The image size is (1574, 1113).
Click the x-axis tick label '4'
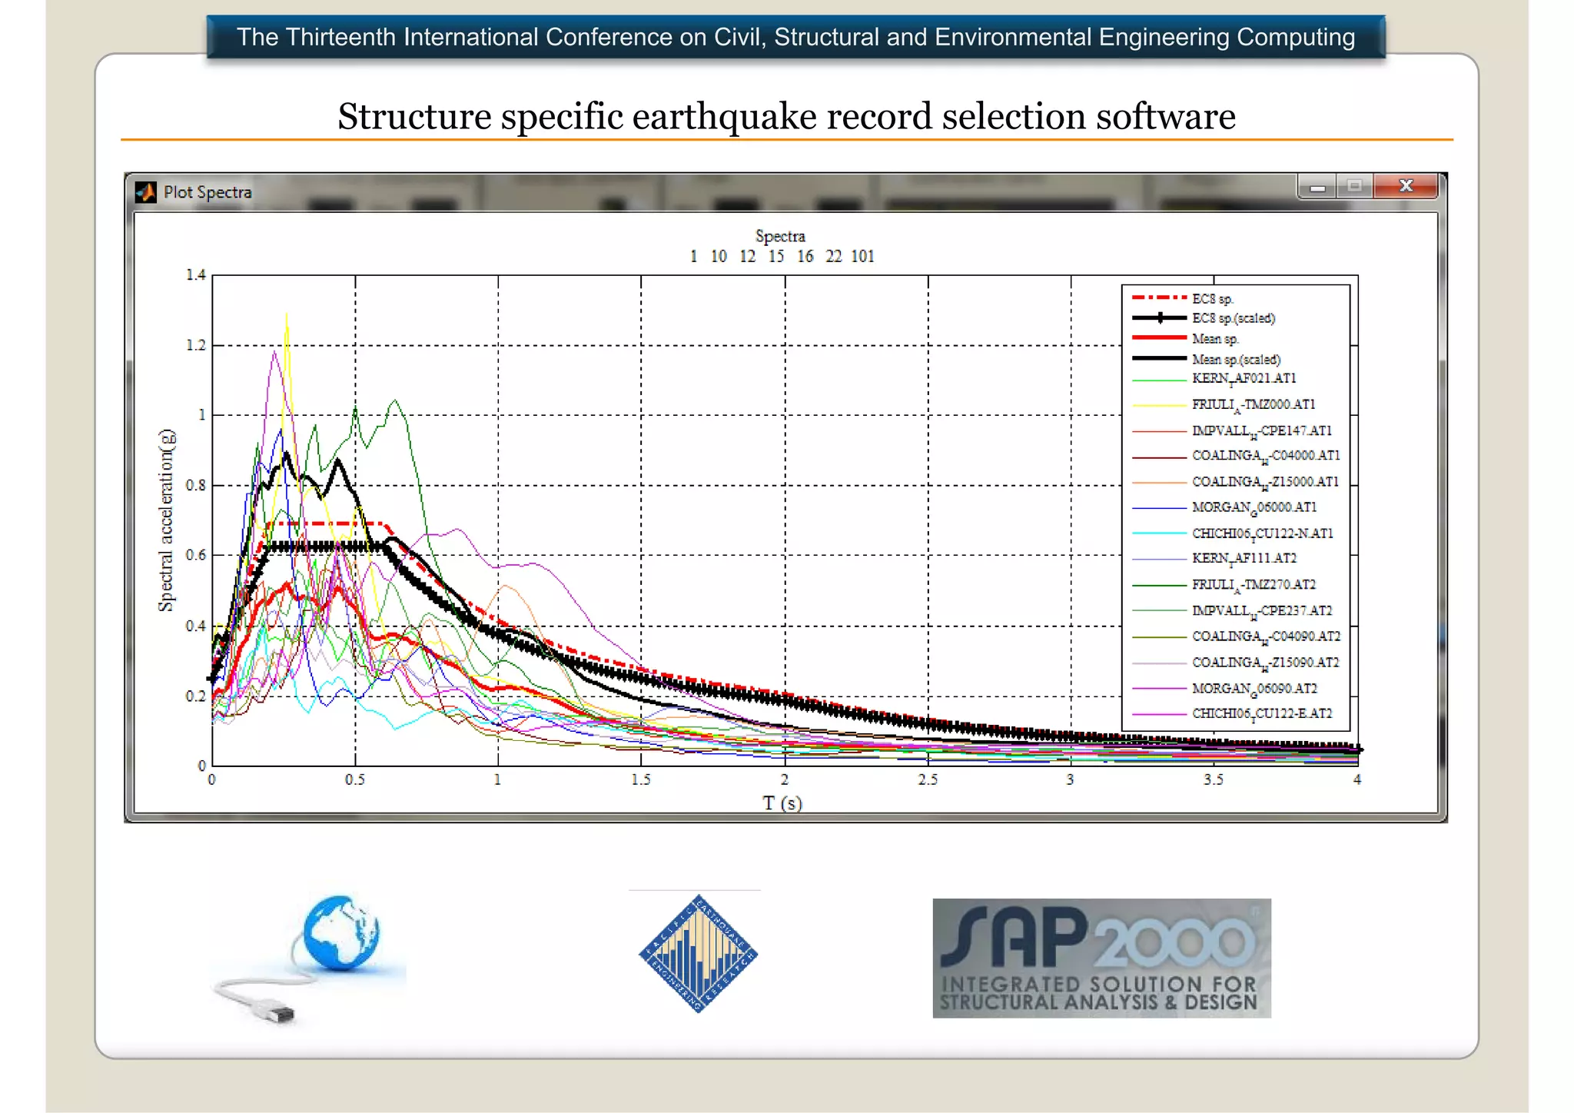(x=1357, y=779)
